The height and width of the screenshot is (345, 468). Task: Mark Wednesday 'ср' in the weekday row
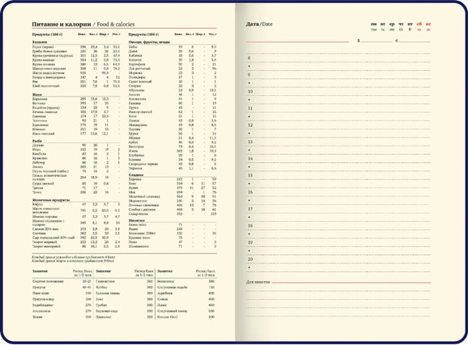pos(392,24)
